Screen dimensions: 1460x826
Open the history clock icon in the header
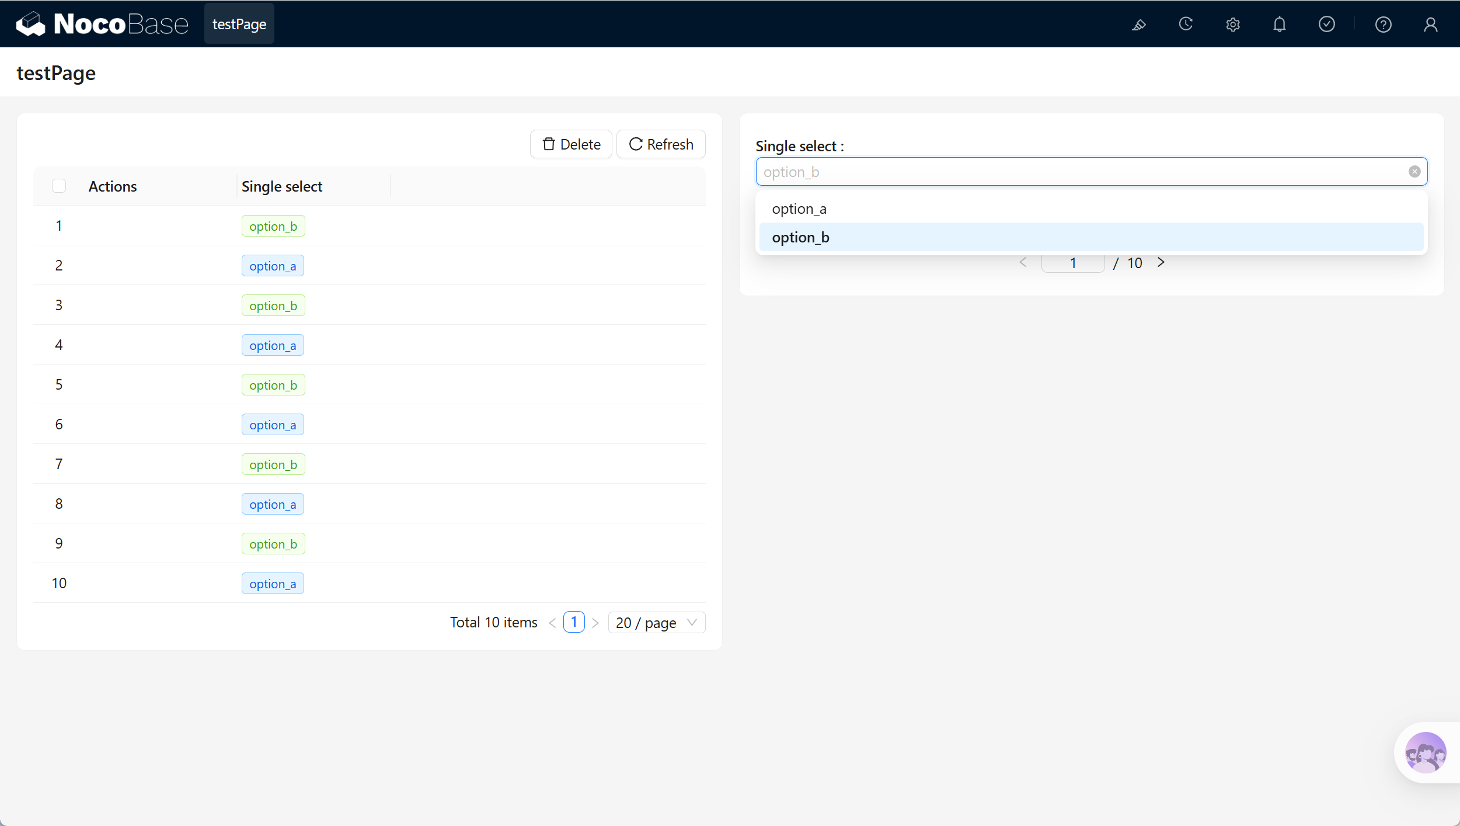coord(1186,25)
